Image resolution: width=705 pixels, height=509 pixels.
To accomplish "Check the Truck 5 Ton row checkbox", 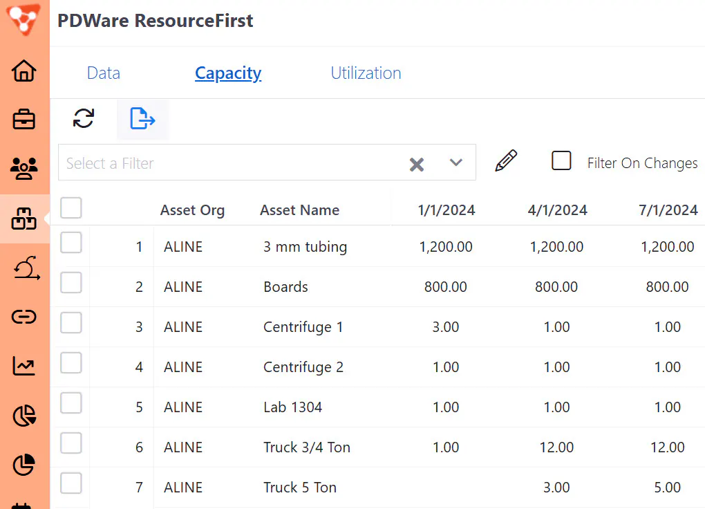I will (71, 483).
